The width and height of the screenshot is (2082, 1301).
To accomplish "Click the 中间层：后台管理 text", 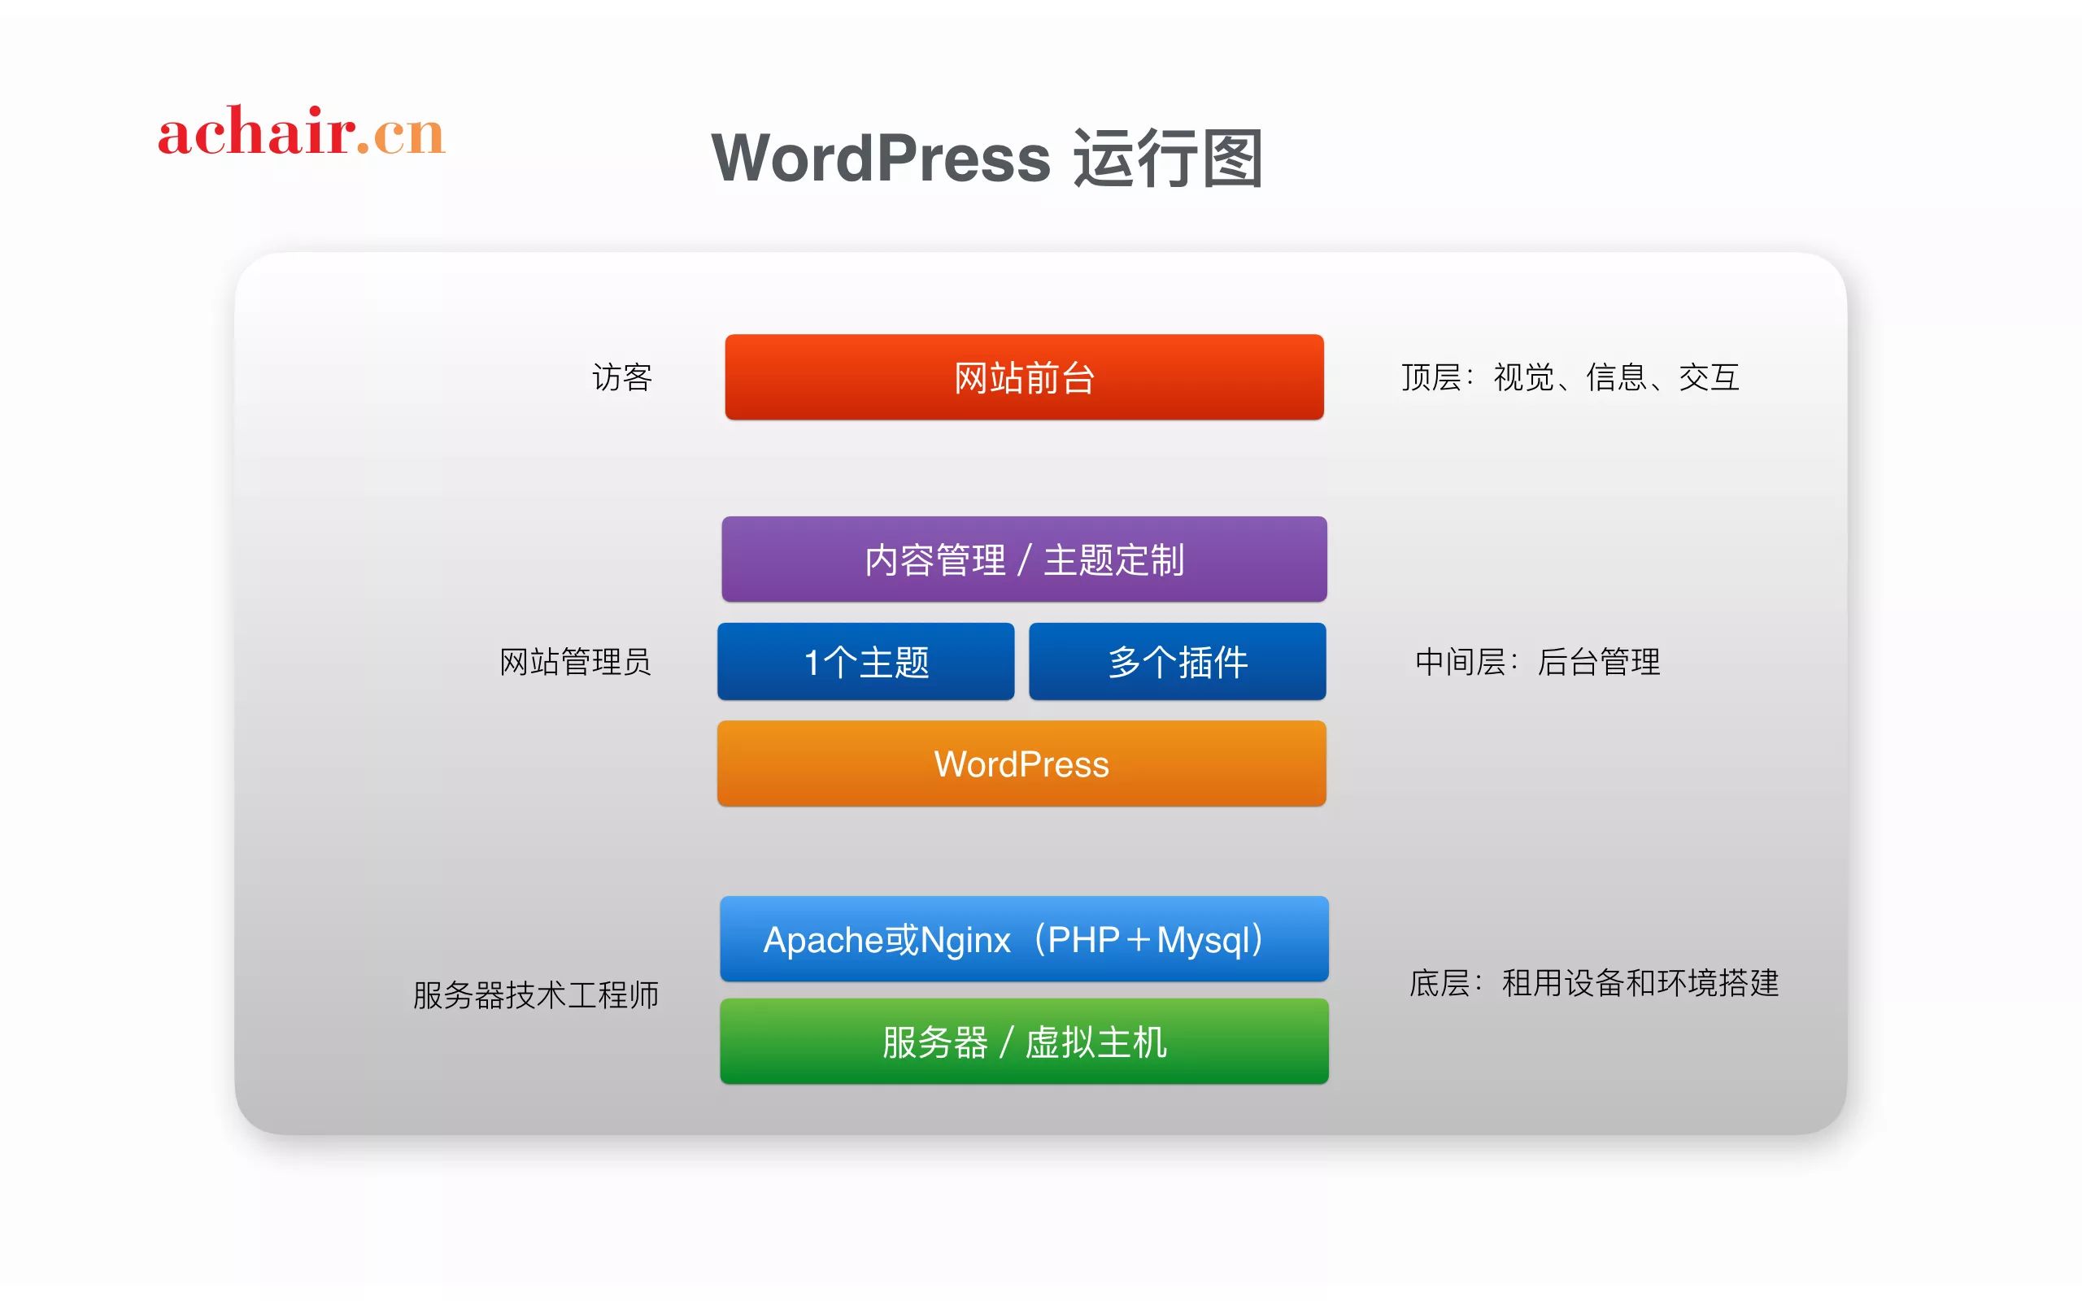I will click(x=1537, y=662).
